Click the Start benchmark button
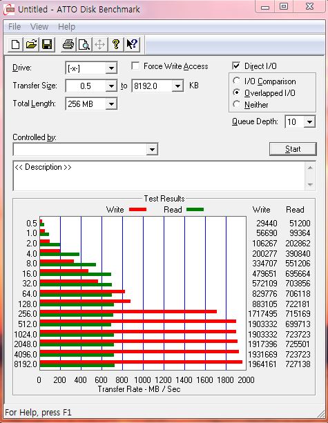Image resolution: width=328 pixels, height=423 pixels. pos(293,149)
